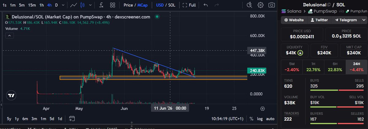Copy the Delusional token address
Screen dimensions: 368x129
329,5
